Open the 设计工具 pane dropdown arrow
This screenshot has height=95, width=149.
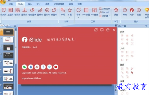click(x=146, y=26)
